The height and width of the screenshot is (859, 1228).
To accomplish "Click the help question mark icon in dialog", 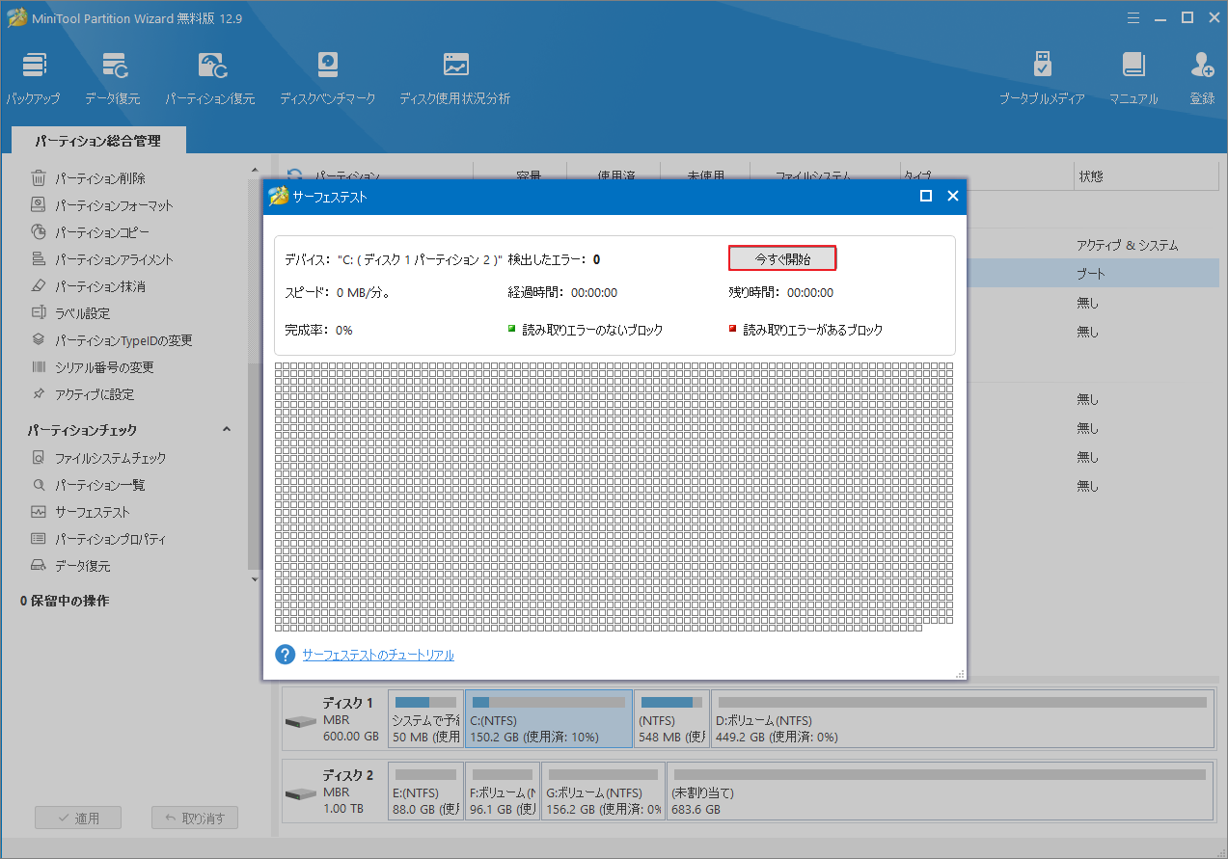I will tap(285, 655).
